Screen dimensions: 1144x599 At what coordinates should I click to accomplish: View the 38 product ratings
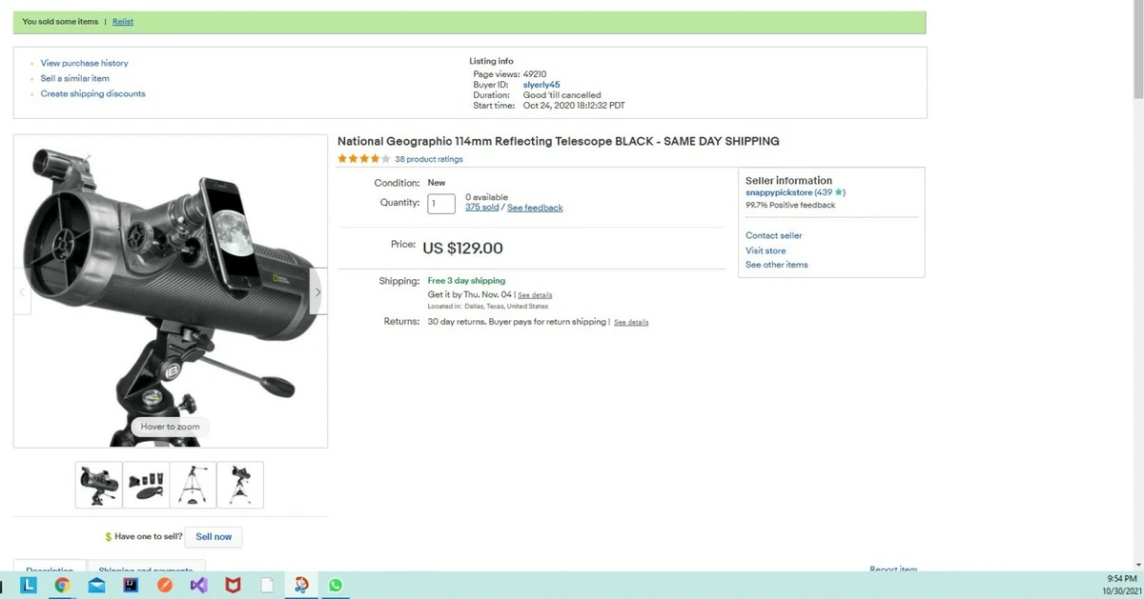point(429,159)
